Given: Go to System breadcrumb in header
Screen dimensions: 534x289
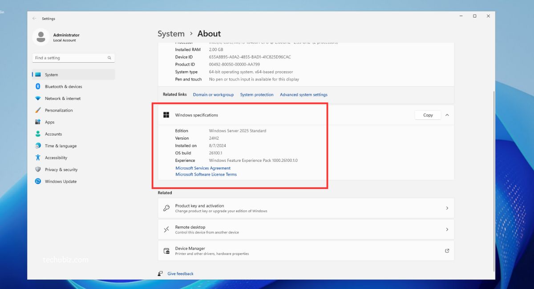Looking at the screenshot, I should click(171, 34).
